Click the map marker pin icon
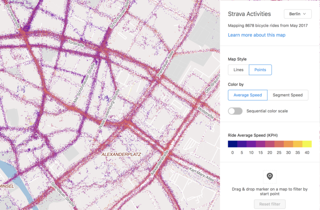 (270, 176)
